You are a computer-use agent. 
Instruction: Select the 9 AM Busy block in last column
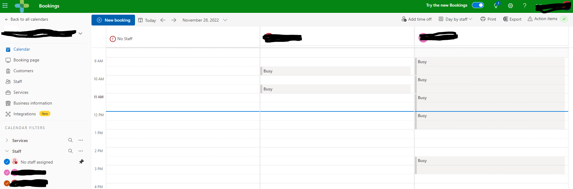tap(490, 66)
